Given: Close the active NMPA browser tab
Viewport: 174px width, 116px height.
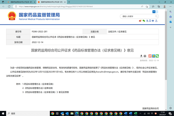Looking at the screenshot, I should (x=65, y=2).
